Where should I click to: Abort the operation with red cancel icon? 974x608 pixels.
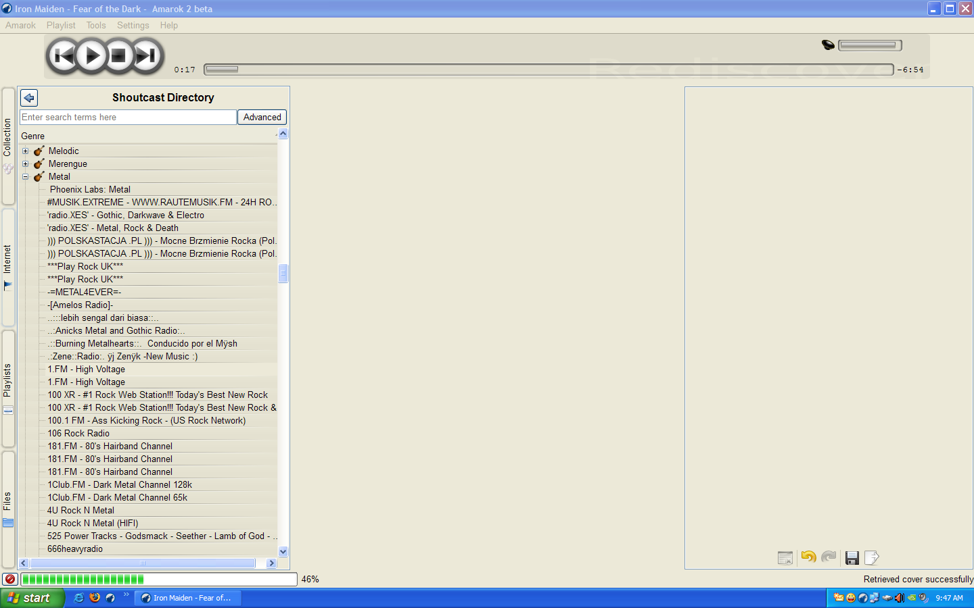[x=9, y=579]
